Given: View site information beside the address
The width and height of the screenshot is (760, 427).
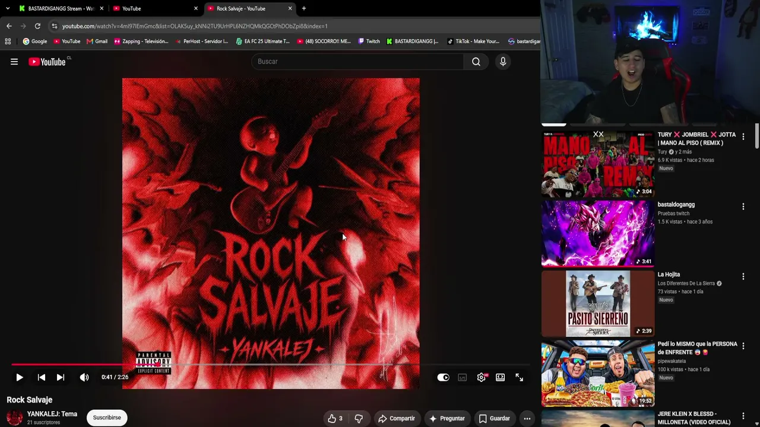Looking at the screenshot, I should pos(54,26).
